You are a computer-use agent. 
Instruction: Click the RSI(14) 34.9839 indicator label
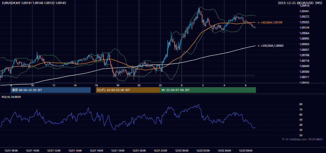[11, 97]
